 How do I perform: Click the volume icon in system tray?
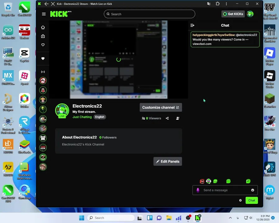pos(251,218)
